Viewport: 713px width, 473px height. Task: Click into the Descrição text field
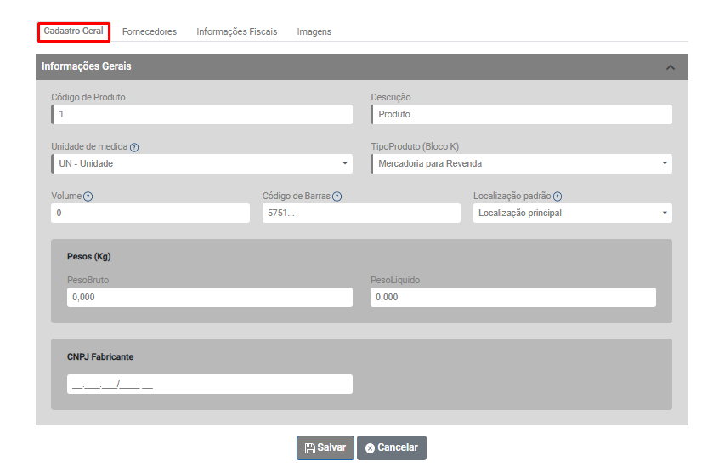click(521, 114)
